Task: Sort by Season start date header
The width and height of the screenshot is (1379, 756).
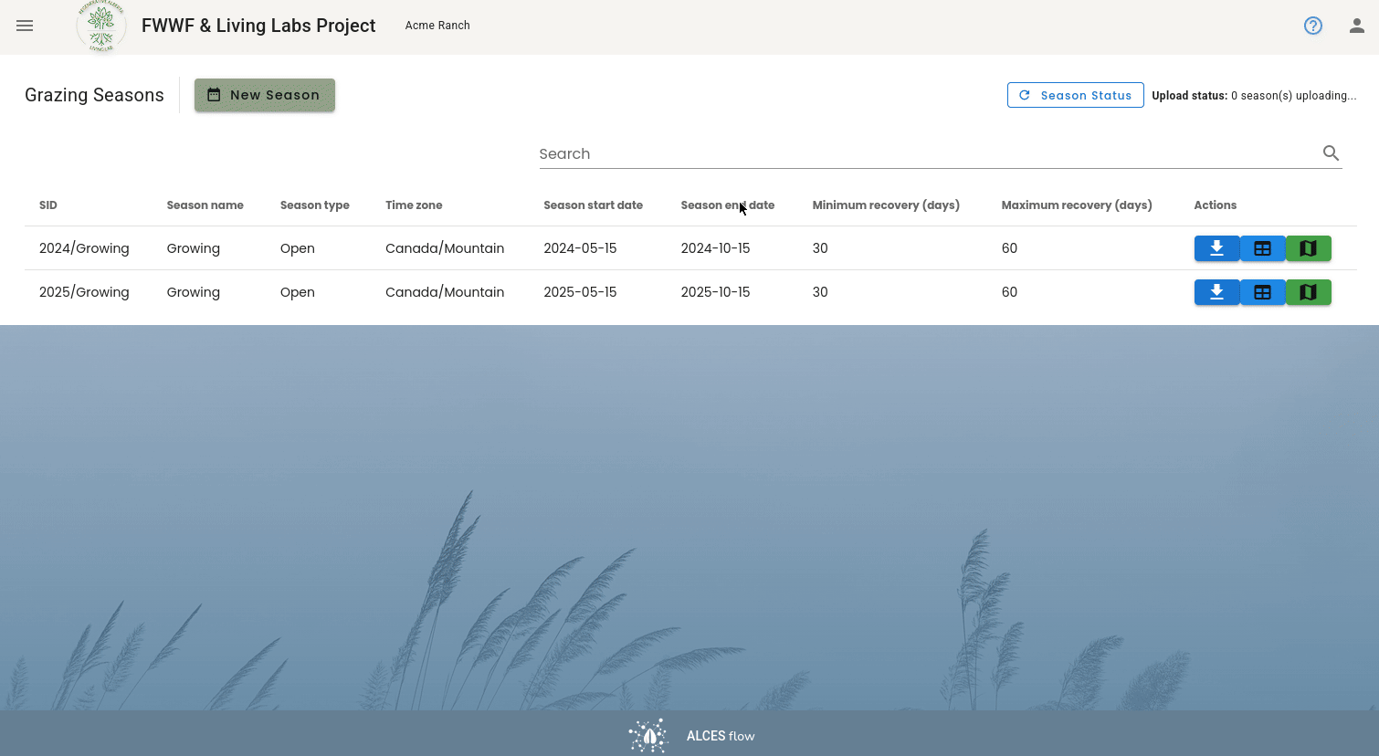Action: [x=594, y=205]
